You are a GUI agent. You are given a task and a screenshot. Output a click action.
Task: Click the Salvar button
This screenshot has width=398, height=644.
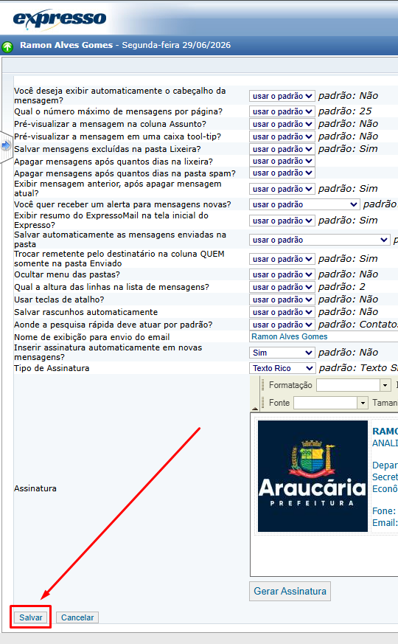tap(31, 617)
